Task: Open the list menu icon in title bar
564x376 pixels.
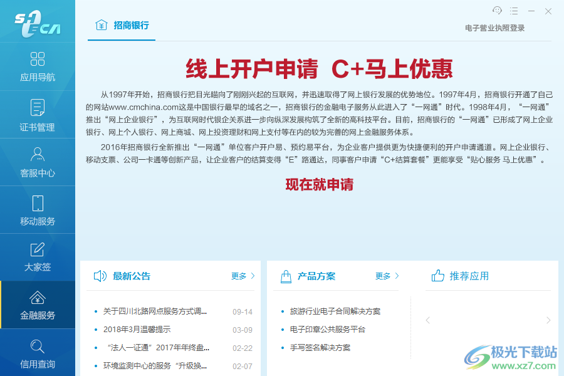Action: 514,11
